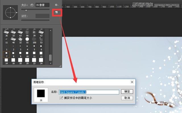Select the scattered dots brush labeled 53
The image size is (182, 113).
pyautogui.click(x=41, y=40)
